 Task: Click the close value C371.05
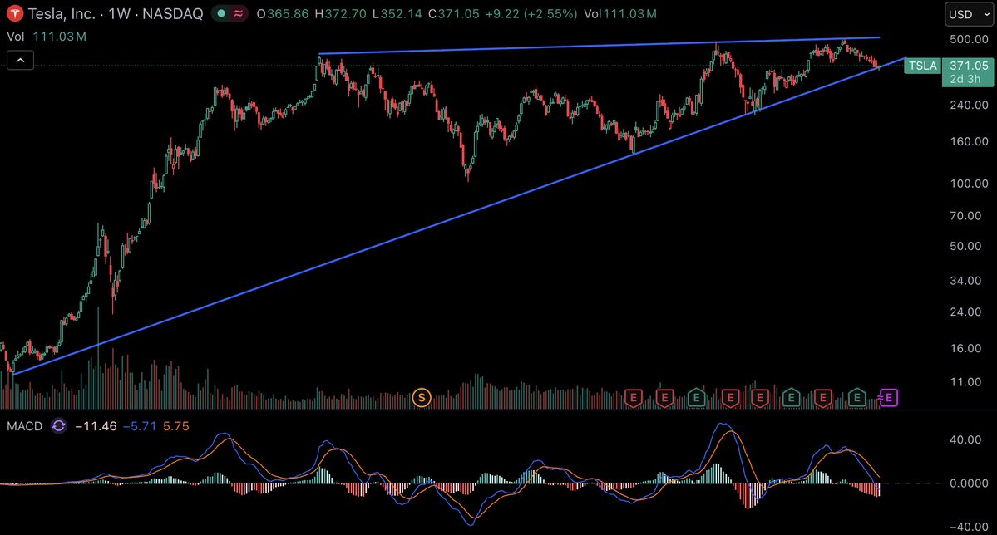tap(453, 14)
